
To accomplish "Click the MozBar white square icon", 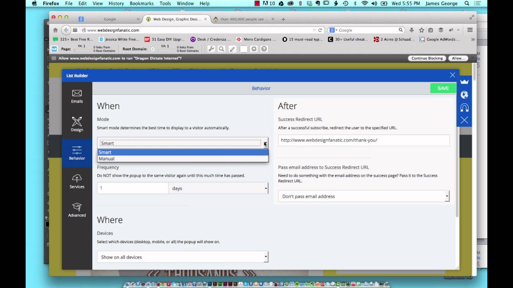I will coord(243,49).
